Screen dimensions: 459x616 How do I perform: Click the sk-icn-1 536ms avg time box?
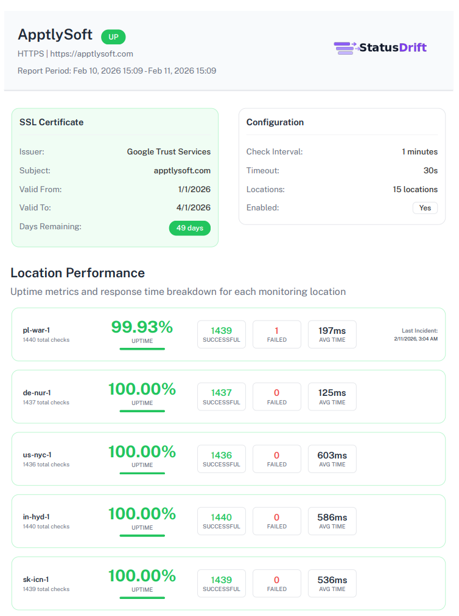coord(332,583)
